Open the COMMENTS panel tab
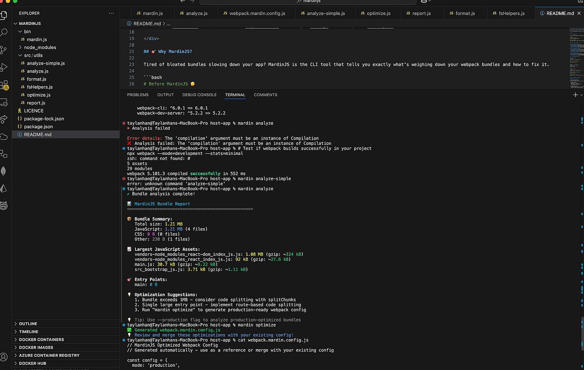The image size is (584, 370). point(266,95)
